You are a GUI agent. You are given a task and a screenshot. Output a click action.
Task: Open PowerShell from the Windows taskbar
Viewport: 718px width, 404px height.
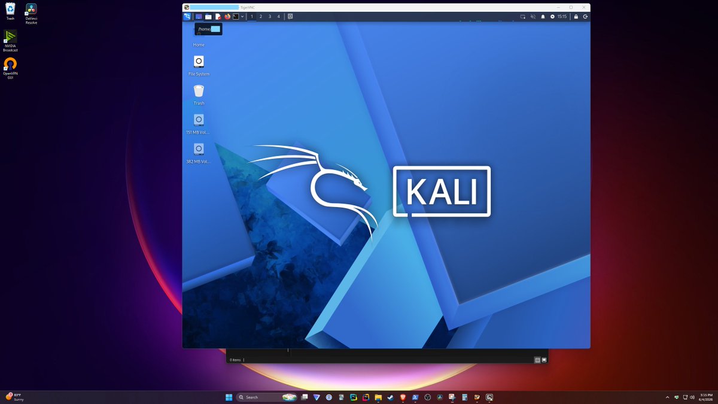415,397
